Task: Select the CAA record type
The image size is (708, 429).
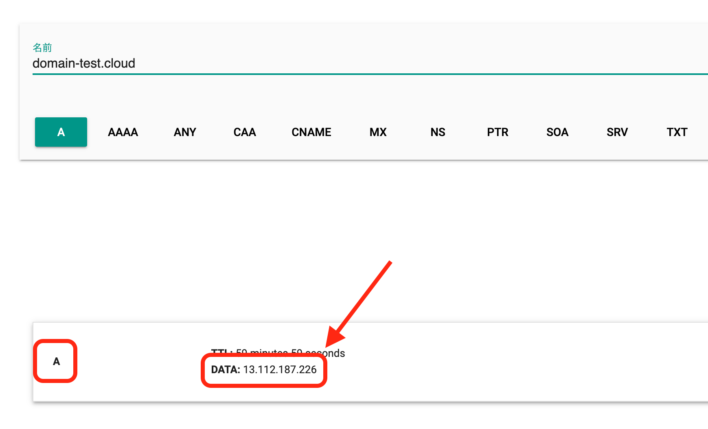Action: (245, 132)
